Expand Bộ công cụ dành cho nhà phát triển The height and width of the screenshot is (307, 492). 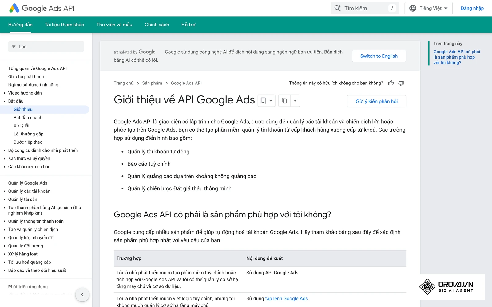tap(4, 150)
